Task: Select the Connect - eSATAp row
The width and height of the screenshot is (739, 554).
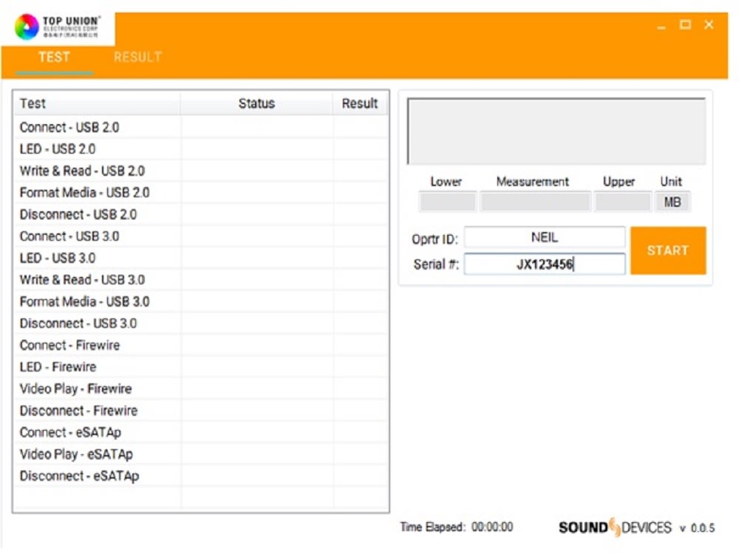Action: click(201, 432)
